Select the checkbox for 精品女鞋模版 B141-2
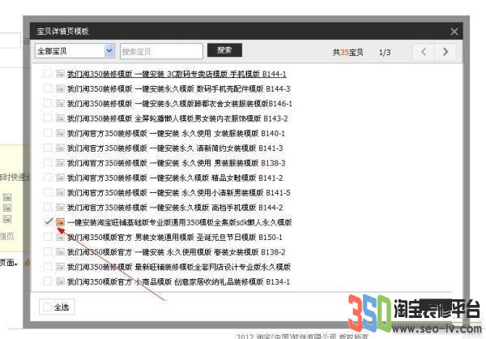The image size is (486, 339). pos(48,178)
